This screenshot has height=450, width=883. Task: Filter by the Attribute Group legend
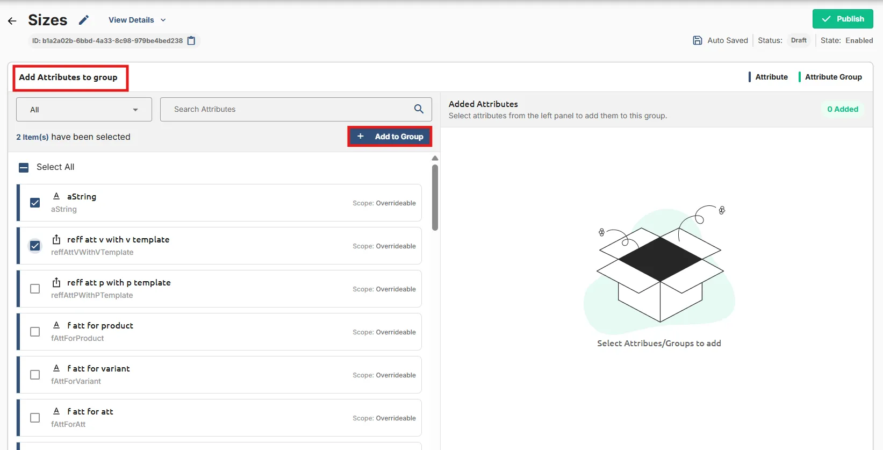click(x=830, y=77)
